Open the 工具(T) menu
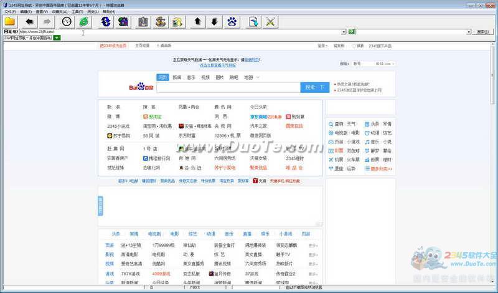This screenshot has width=498, height=293. click(x=77, y=12)
